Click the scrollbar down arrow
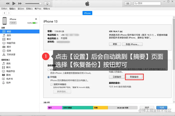This screenshot has width=175, height=116. 174,102
